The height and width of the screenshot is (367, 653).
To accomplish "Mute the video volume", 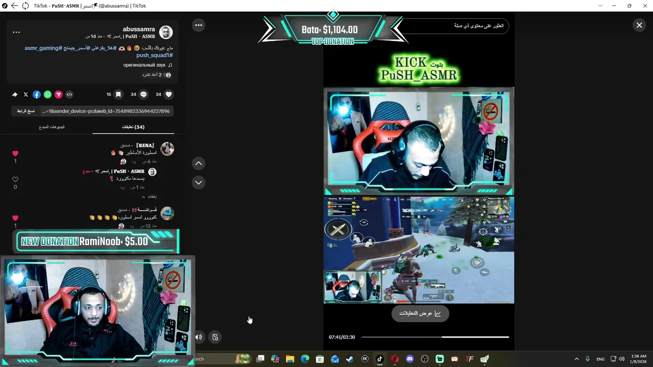I will click(x=198, y=337).
